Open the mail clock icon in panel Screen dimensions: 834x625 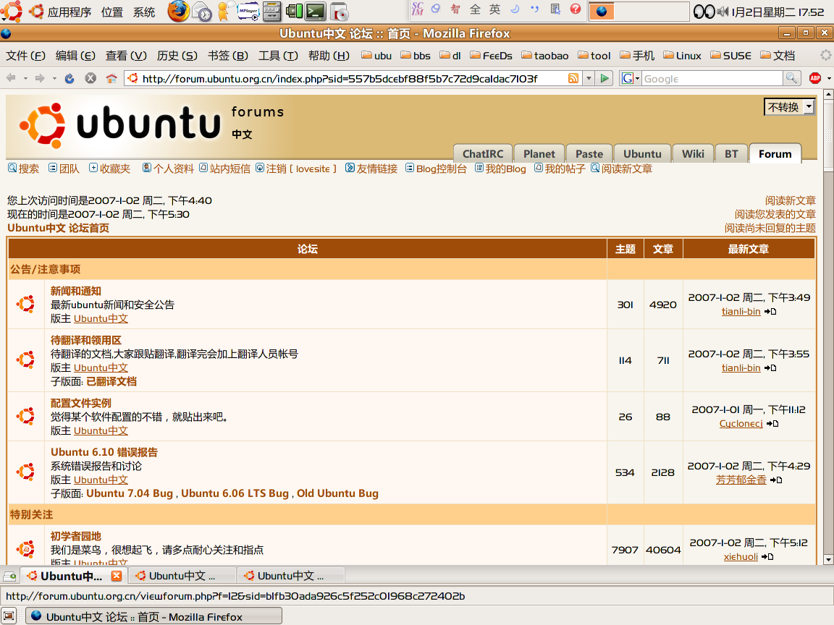tap(201, 11)
